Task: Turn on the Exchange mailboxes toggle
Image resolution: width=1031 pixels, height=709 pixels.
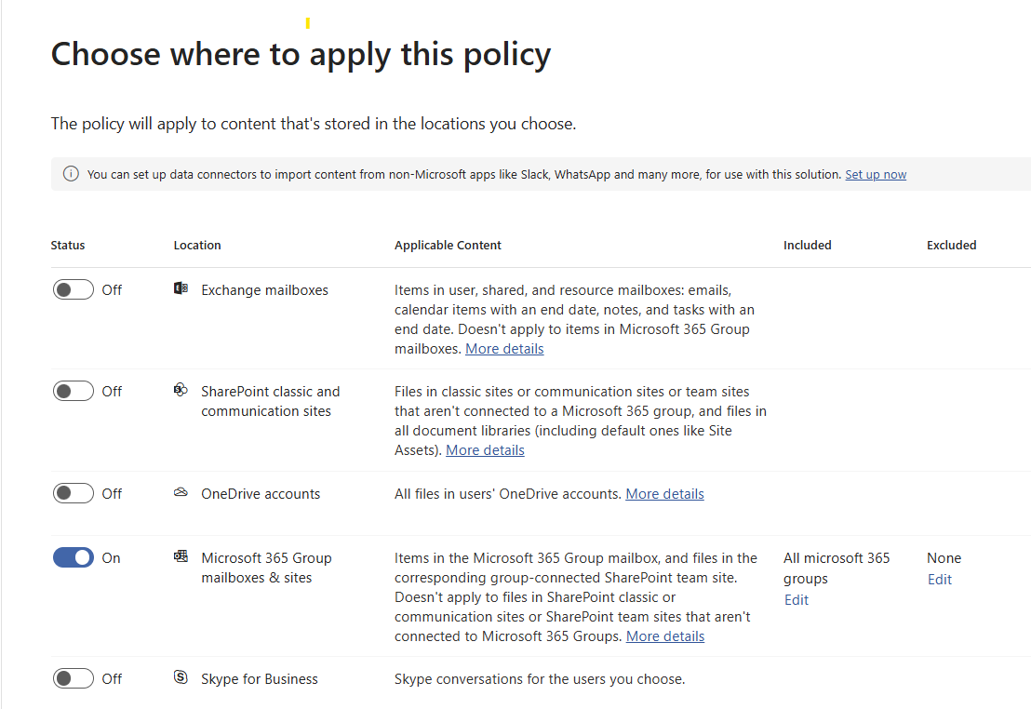Action: (x=74, y=289)
